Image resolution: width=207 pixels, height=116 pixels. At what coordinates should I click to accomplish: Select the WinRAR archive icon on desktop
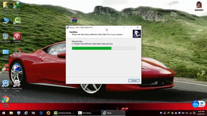74,20
